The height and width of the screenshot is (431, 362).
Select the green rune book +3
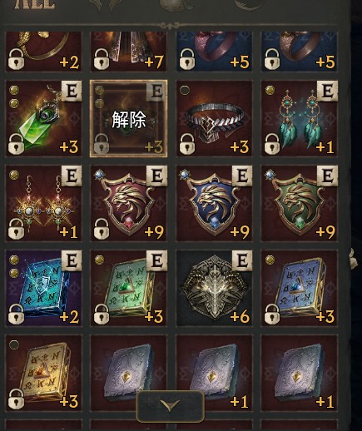pyautogui.click(x=129, y=288)
